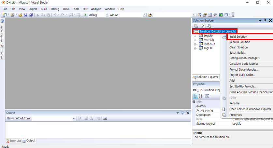This screenshot has height=148, width=273.
Task: Open the Debug configuration dropdown
Action: 107,15
